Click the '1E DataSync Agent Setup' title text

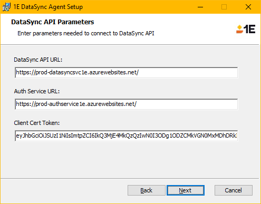pos(48,7)
